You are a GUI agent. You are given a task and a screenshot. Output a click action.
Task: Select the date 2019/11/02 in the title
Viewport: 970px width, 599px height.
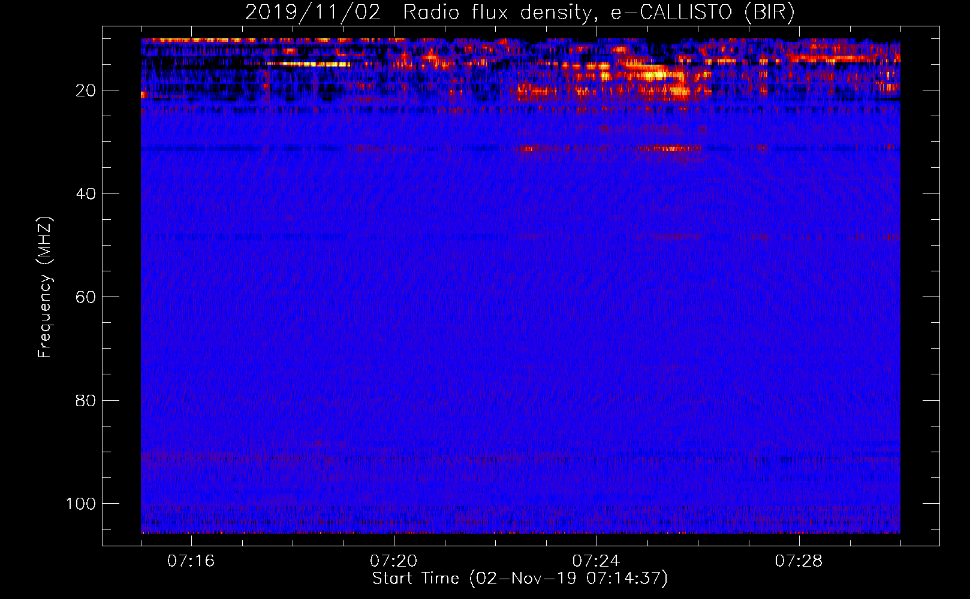click(x=313, y=13)
